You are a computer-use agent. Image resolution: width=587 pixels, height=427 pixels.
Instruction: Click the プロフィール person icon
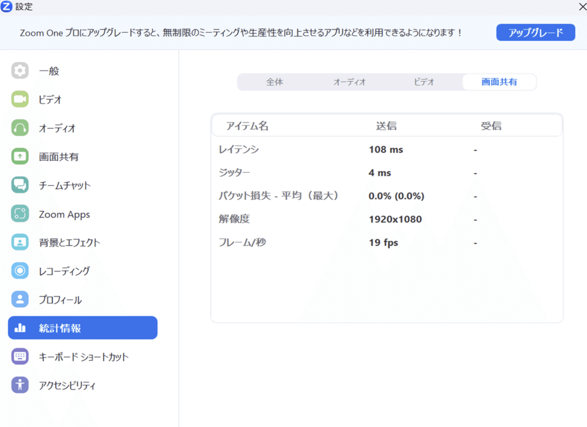coord(20,299)
